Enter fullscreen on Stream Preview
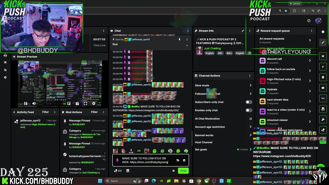This screenshot has height=185, width=329. pos(85,104)
